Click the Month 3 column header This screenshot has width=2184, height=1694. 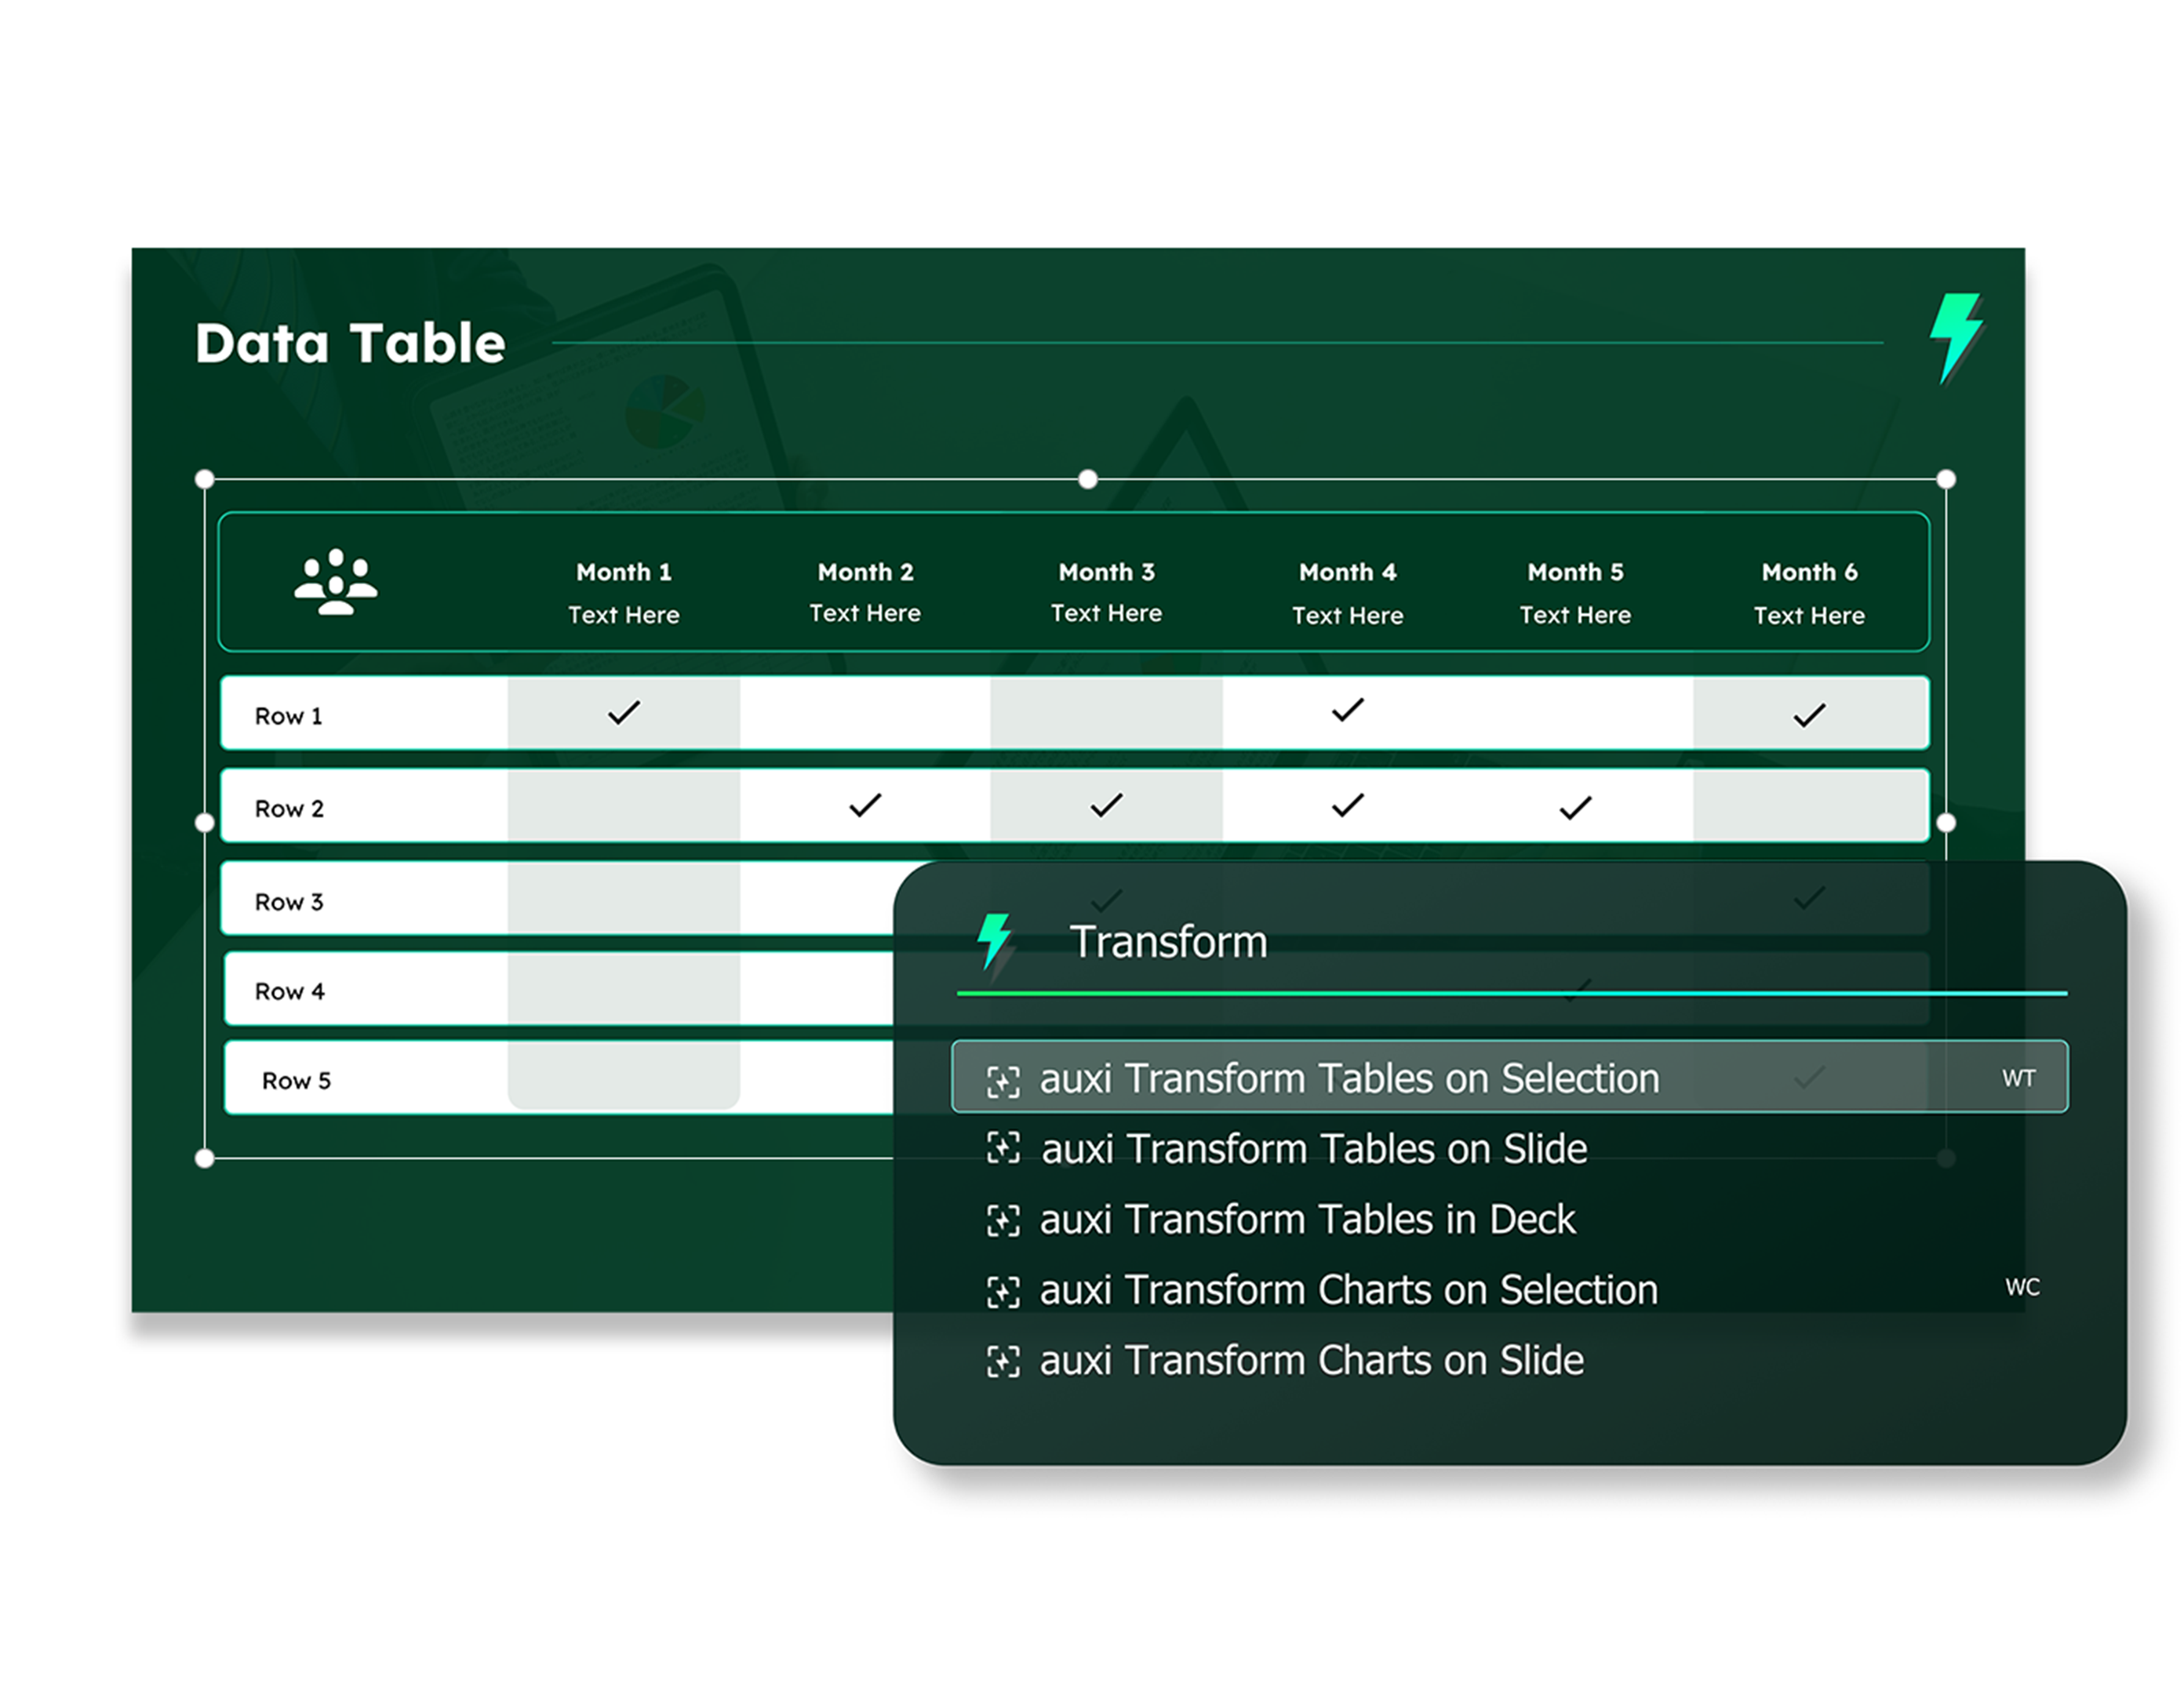click(x=1106, y=573)
